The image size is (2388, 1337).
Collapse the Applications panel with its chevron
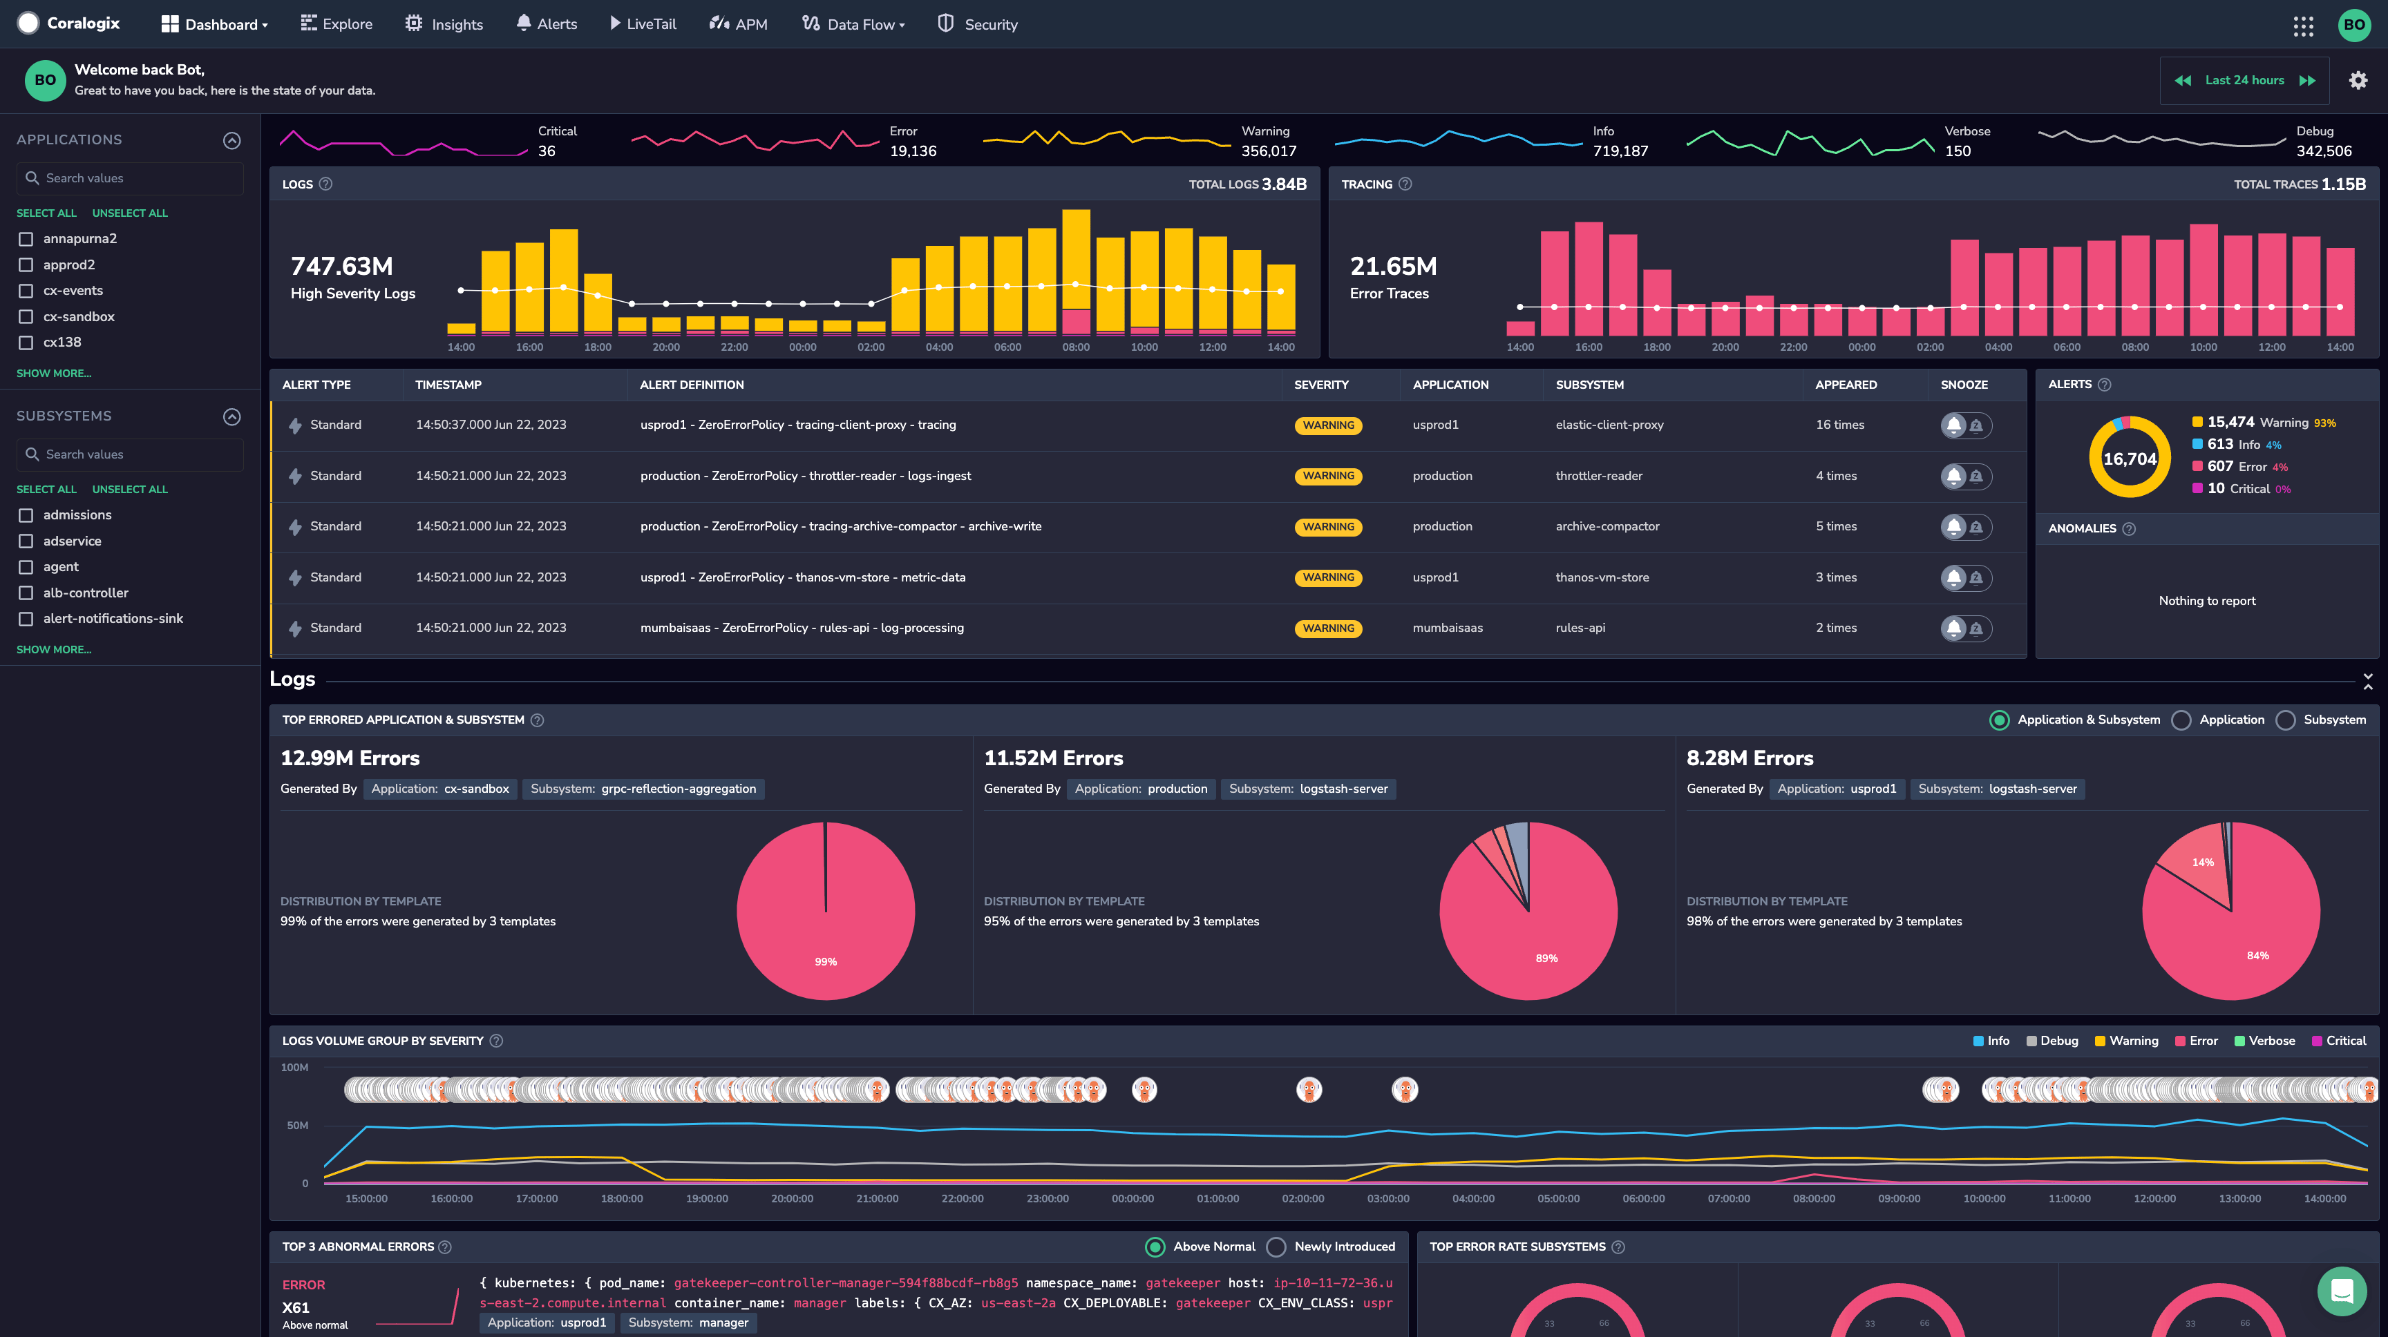click(x=231, y=140)
